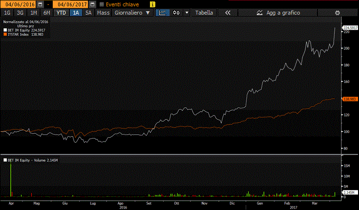Click the Tabella button
359x210 pixels.
pos(204,13)
